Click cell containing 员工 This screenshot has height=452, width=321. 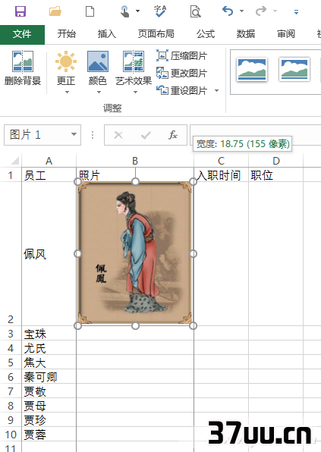[x=49, y=175]
